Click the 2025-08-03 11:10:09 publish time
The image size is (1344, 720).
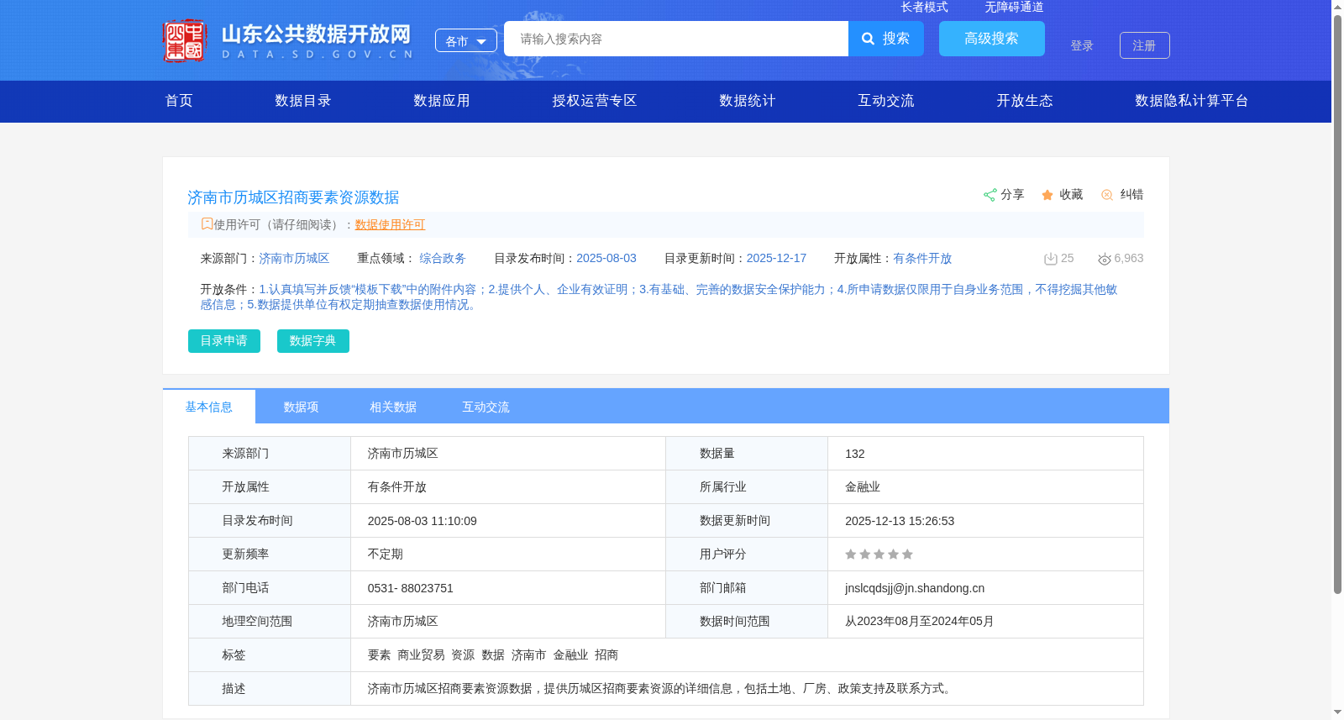pos(422,521)
